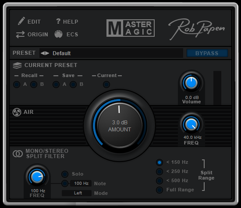Click the ORIGIN label
This screenshot has width=241, height=208.
pos(38,35)
